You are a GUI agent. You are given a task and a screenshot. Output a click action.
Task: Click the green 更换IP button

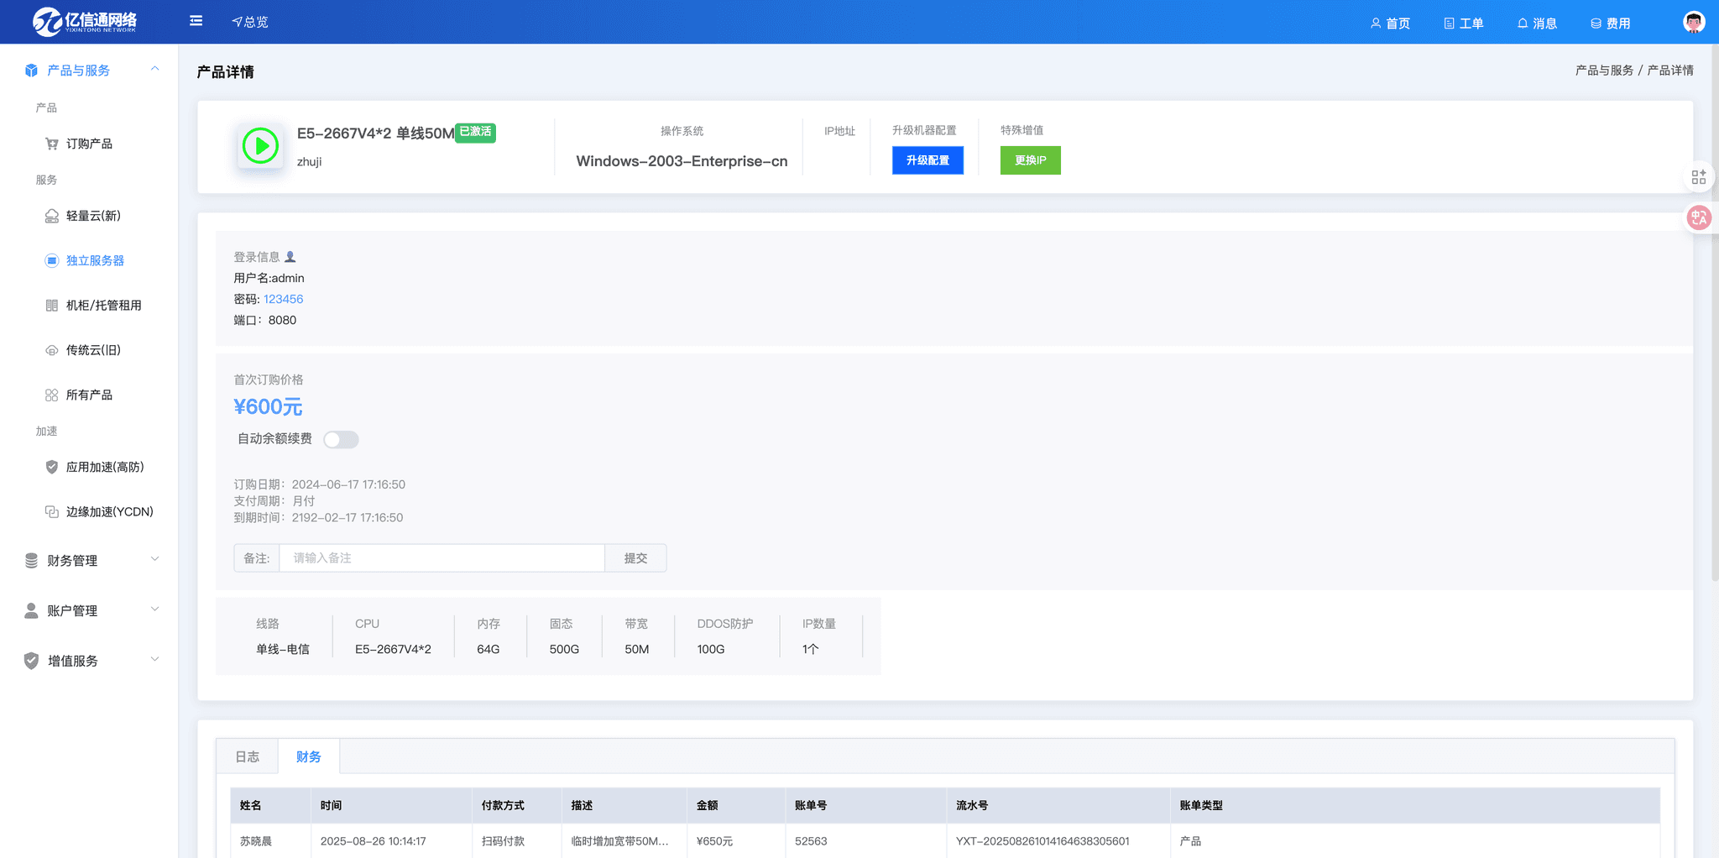(x=1030, y=160)
